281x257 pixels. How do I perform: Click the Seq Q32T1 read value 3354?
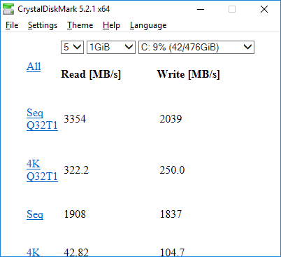pos(75,119)
